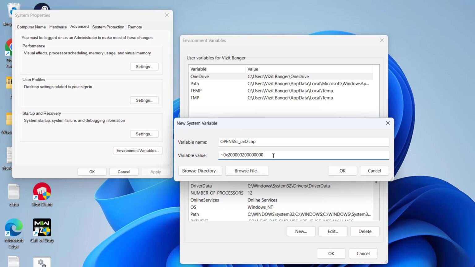This screenshot has height=267, width=475.
Task: Switch to the Computer Name tab
Action: pyautogui.click(x=31, y=27)
